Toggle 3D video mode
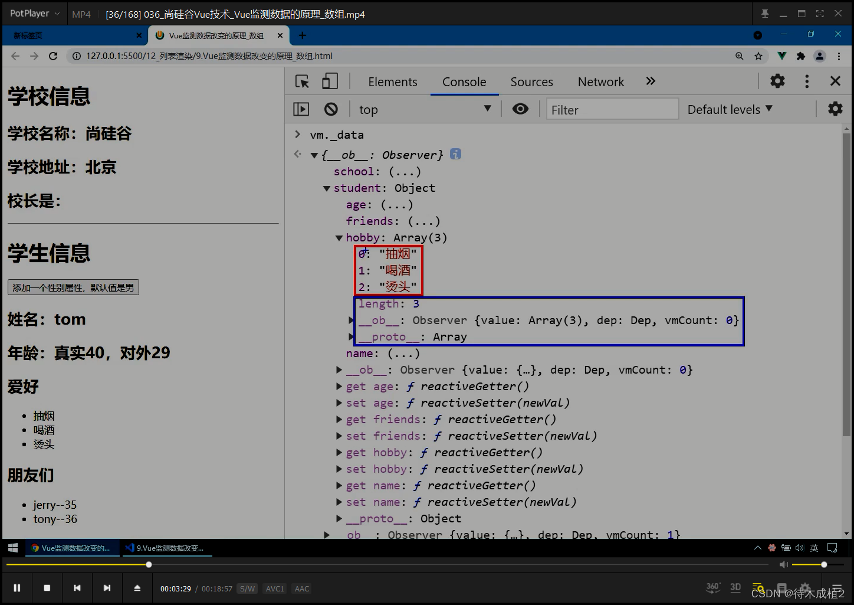The width and height of the screenshot is (854, 605). [735, 587]
